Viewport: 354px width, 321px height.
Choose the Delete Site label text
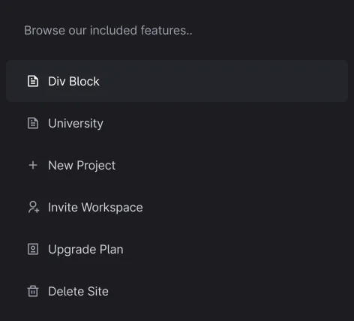[78, 291]
